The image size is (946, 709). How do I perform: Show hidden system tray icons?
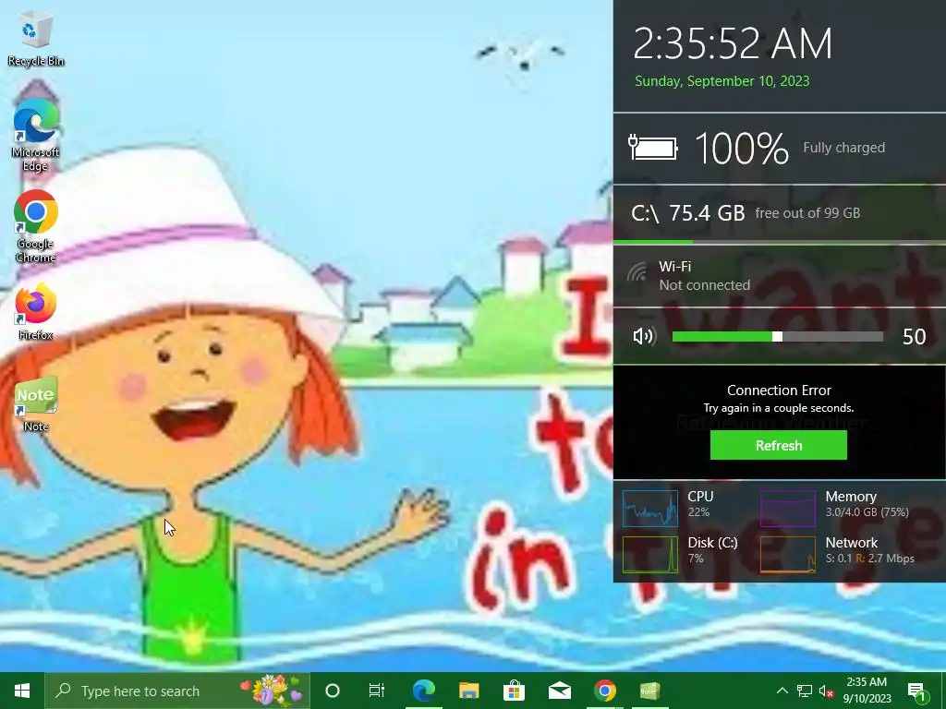tap(782, 691)
